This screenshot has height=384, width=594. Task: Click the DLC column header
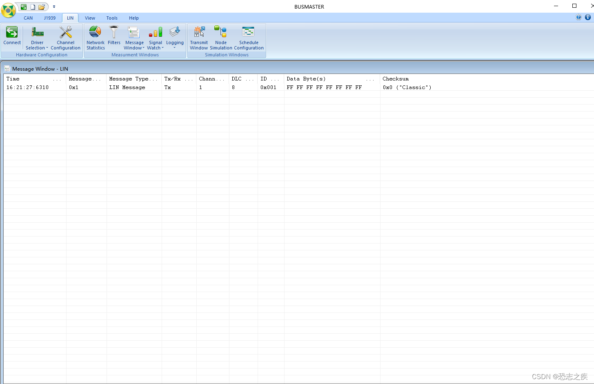coord(243,79)
